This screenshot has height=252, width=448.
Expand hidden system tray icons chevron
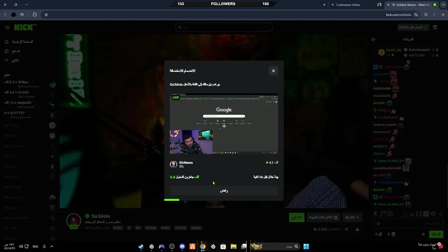[51, 246]
